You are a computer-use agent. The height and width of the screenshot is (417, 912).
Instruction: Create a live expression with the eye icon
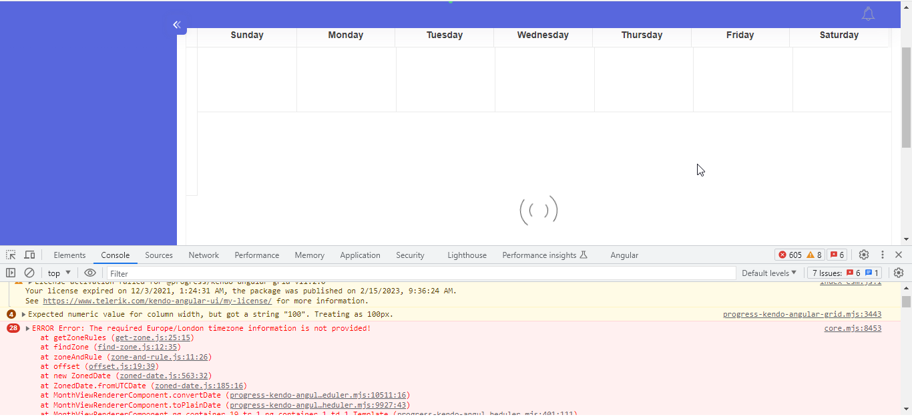[x=90, y=273]
